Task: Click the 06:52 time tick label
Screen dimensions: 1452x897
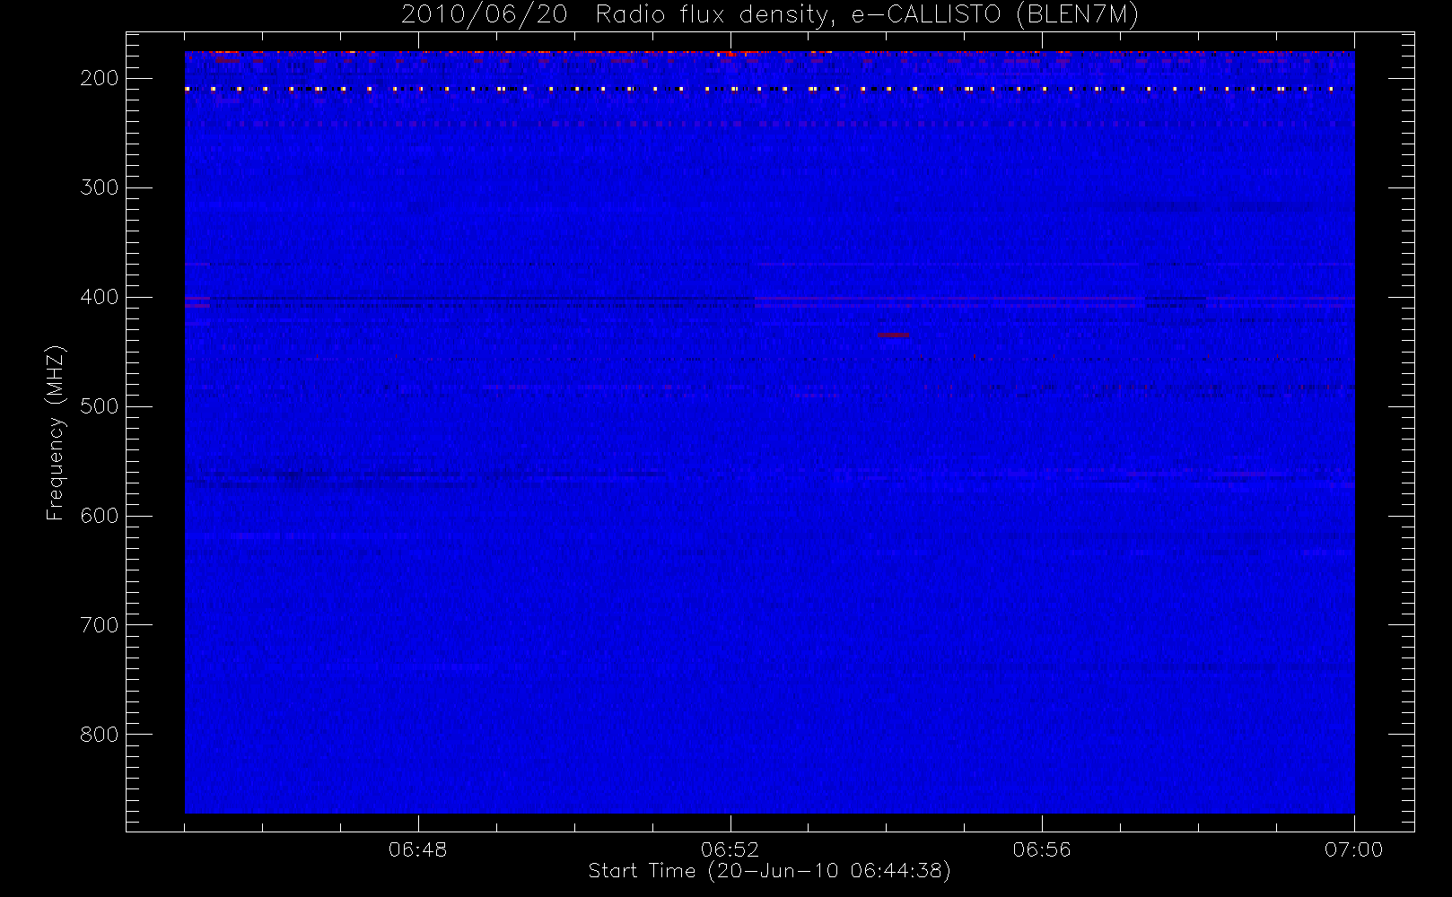Action: [x=730, y=849]
